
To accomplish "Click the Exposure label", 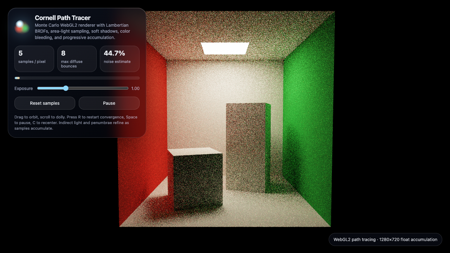I will [x=24, y=89].
